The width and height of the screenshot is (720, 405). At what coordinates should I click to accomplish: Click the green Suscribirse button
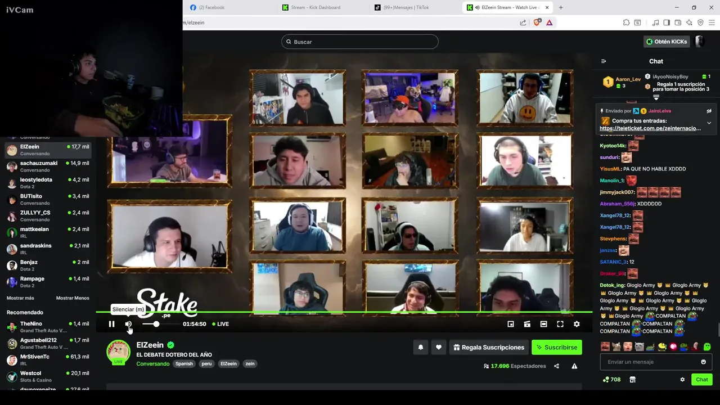[x=557, y=348]
